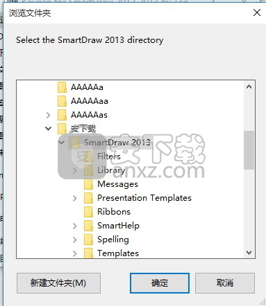Image resolution: width=266 pixels, height=306 pixels.
Task: Select the Spelling folder name
Action: 113,240
